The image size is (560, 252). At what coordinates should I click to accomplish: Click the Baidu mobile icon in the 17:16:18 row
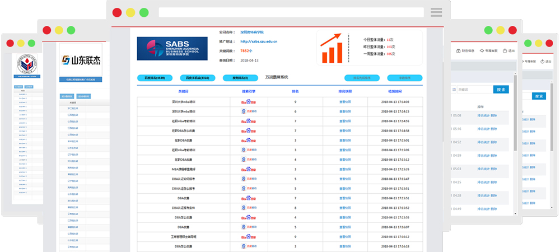click(249, 246)
